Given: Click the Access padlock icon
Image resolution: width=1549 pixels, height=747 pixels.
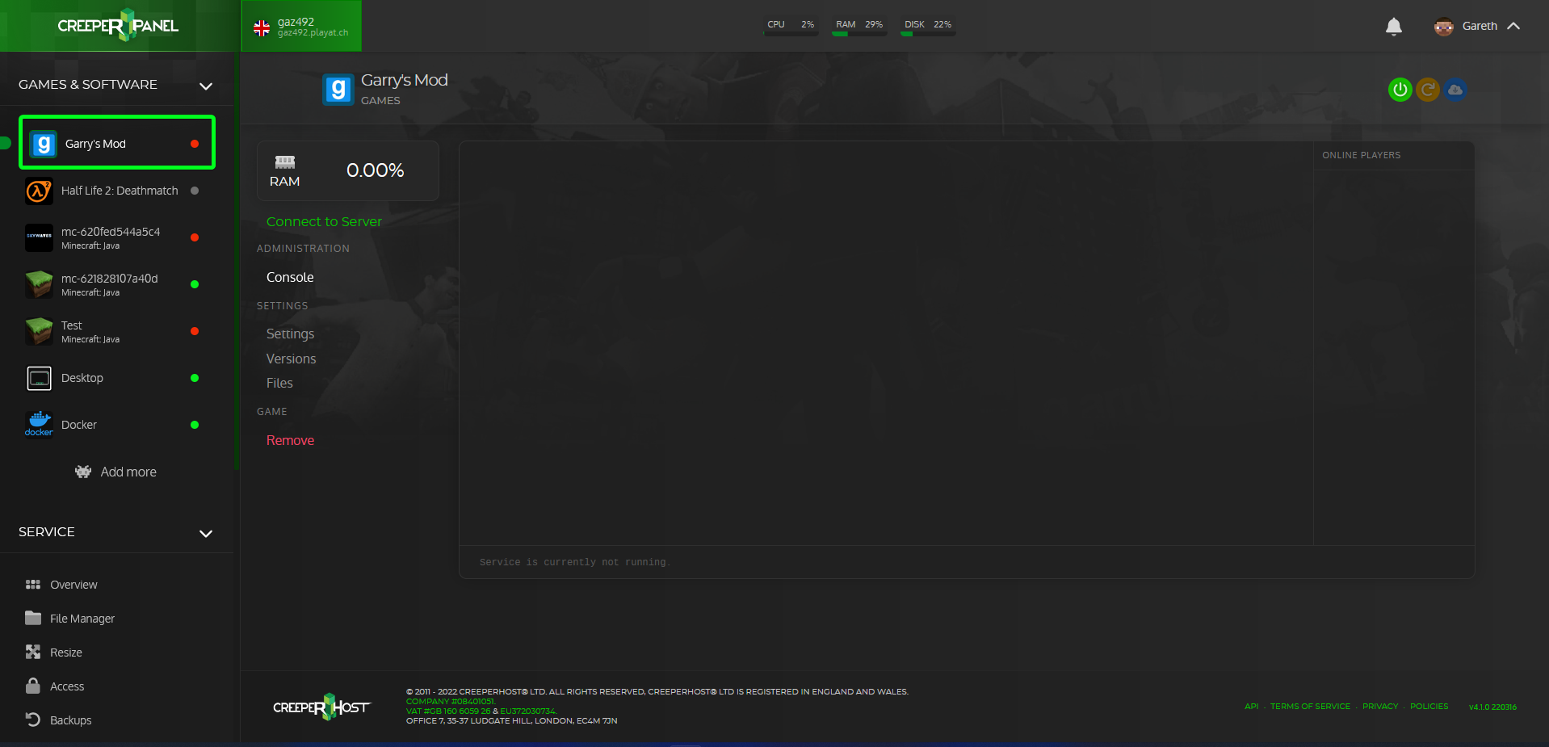Looking at the screenshot, I should tap(33, 686).
